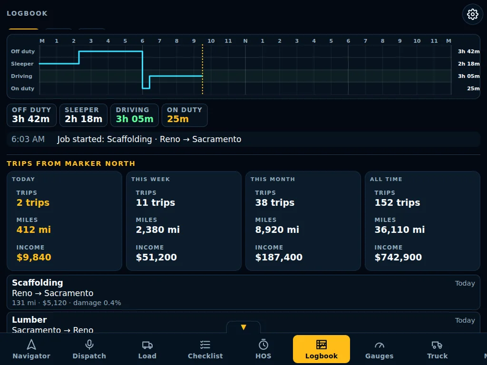Click the 'Trips from Marker North' heading
Screen dimensions: 487x365
[x=71, y=163]
